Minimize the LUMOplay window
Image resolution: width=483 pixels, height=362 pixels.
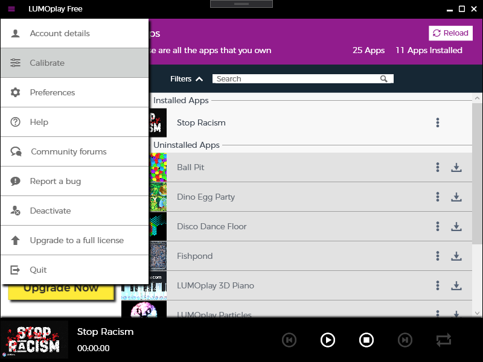tap(450, 9)
